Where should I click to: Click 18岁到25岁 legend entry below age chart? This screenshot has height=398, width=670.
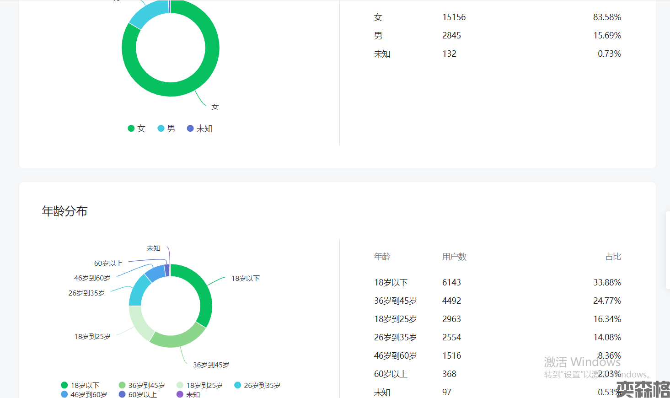(200, 385)
